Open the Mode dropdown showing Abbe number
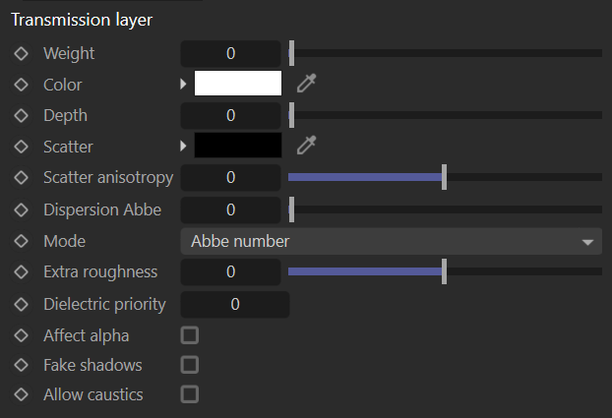 tap(391, 241)
